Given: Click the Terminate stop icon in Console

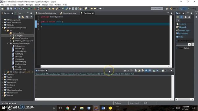Looking at the screenshot, I should pyautogui.click(x=125, y=71).
